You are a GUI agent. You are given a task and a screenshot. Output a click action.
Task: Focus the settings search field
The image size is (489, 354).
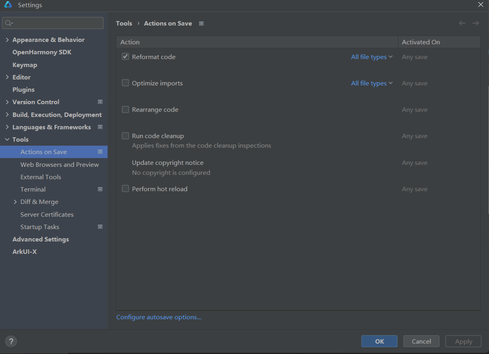click(53, 23)
